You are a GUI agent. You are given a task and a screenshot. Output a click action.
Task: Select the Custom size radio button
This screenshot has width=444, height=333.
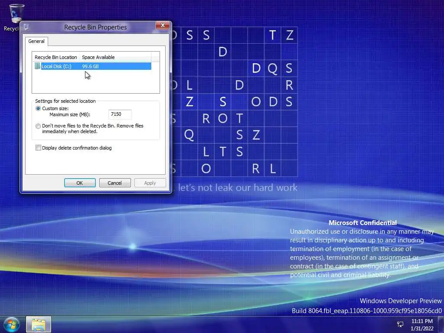(x=38, y=108)
